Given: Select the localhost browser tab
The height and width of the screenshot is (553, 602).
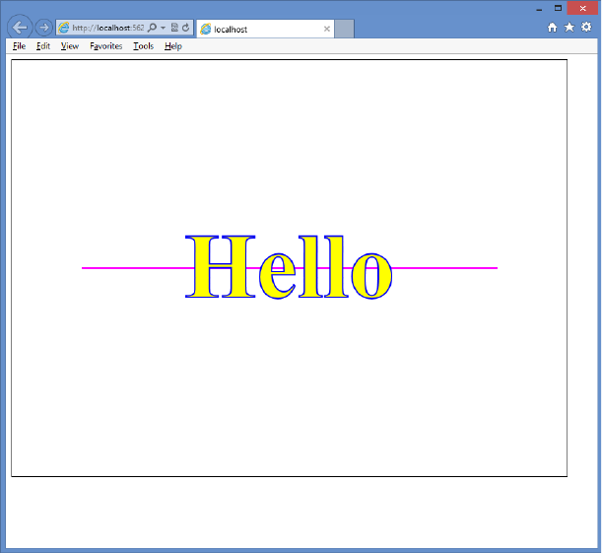Looking at the screenshot, I should coord(265,30).
